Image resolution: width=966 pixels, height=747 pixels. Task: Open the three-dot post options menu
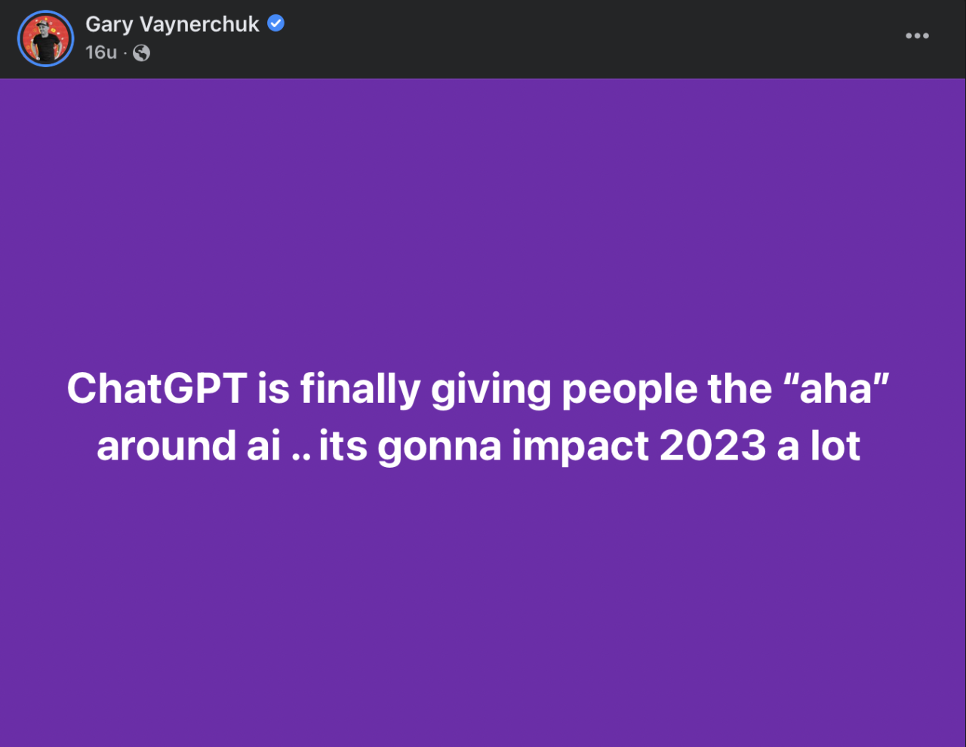[x=917, y=35]
